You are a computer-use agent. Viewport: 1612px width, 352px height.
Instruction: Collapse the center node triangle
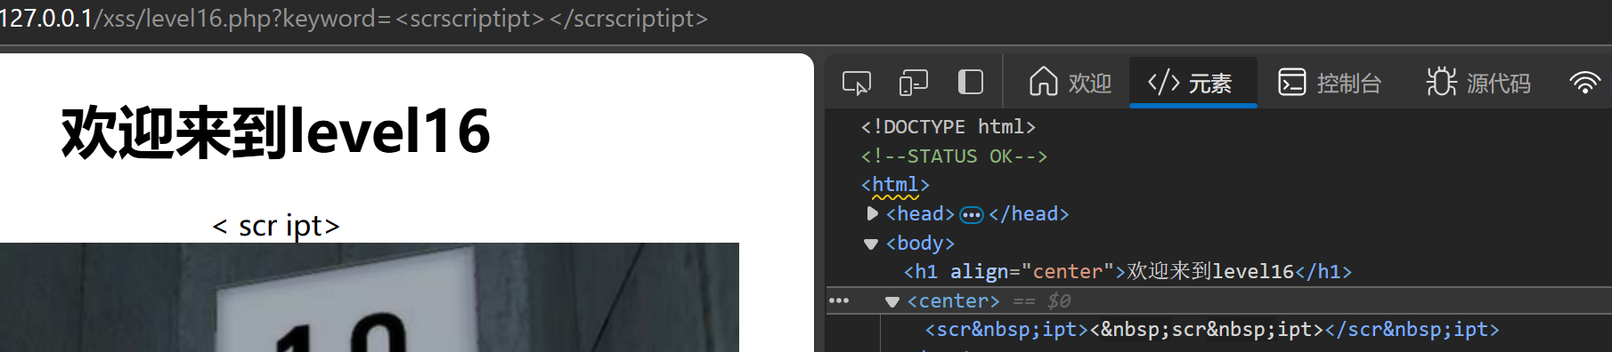pyautogui.click(x=891, y=301)
